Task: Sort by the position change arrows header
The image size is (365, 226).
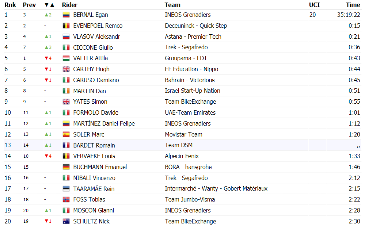Action: [x=49, y=5]
